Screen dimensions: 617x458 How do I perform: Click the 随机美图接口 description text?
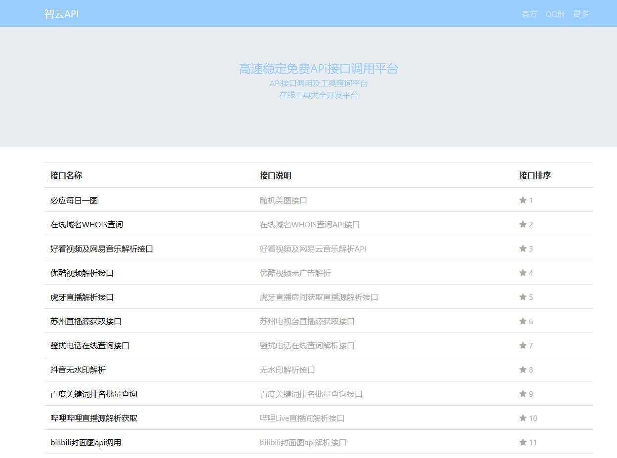coord(283,200)
